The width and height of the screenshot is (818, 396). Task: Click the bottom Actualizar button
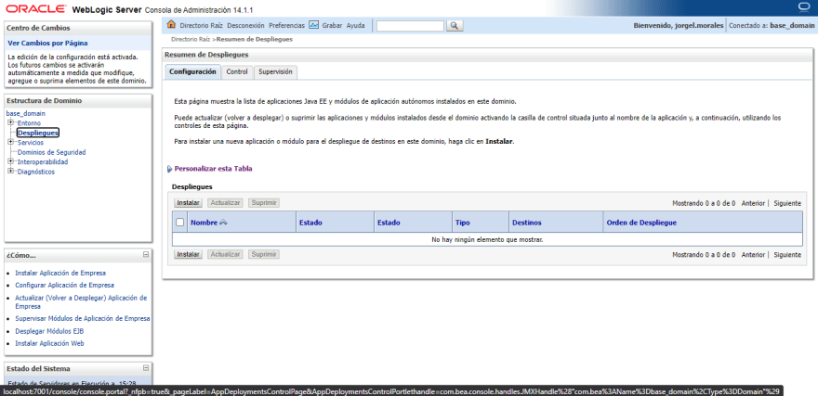(x=225, y=254)
